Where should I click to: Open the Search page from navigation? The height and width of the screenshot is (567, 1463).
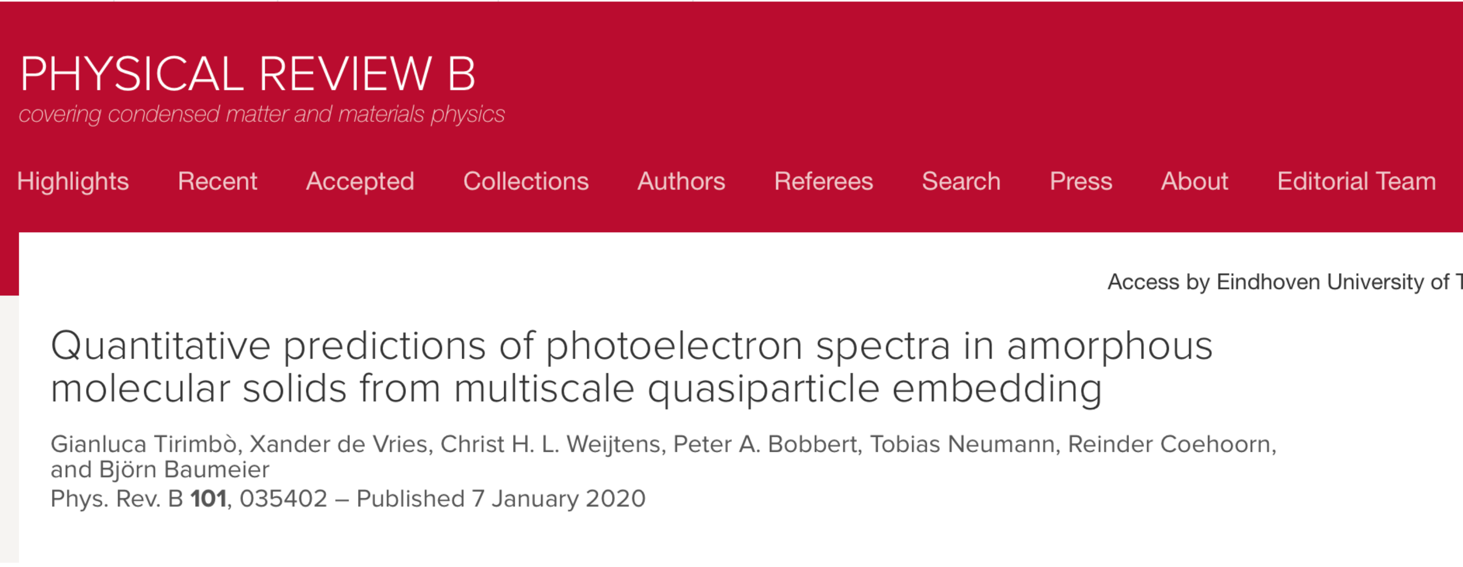tap(961, 182)
